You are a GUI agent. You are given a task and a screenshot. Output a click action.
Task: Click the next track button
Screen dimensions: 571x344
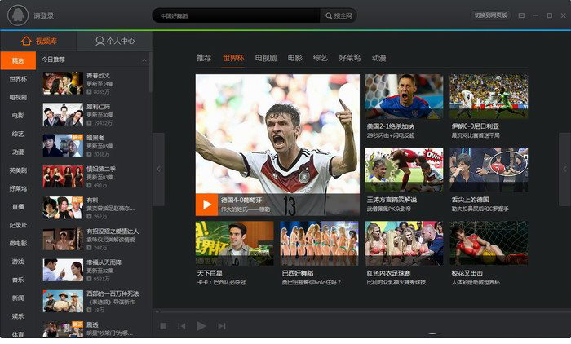pos(222,326)
